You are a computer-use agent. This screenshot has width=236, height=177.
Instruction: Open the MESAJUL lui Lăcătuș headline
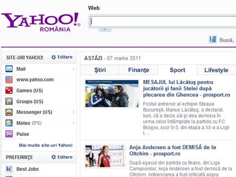click(186, 88)
